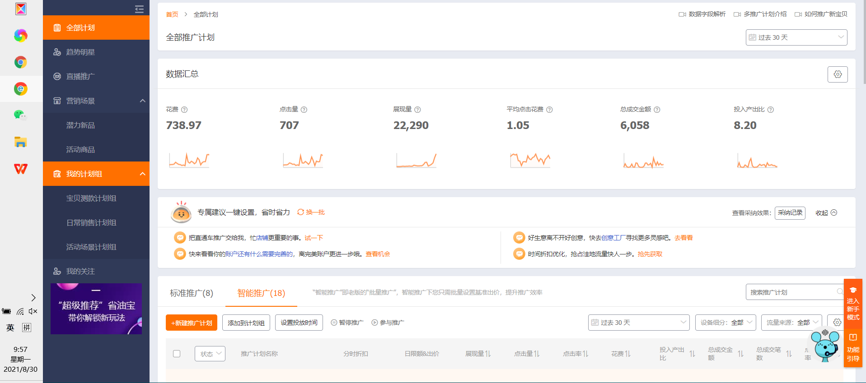Image resolution: width=866 pixels, height=383 pixels.
Task: Click the 换一批 refresh icon
Action: [x=300, y=212]
